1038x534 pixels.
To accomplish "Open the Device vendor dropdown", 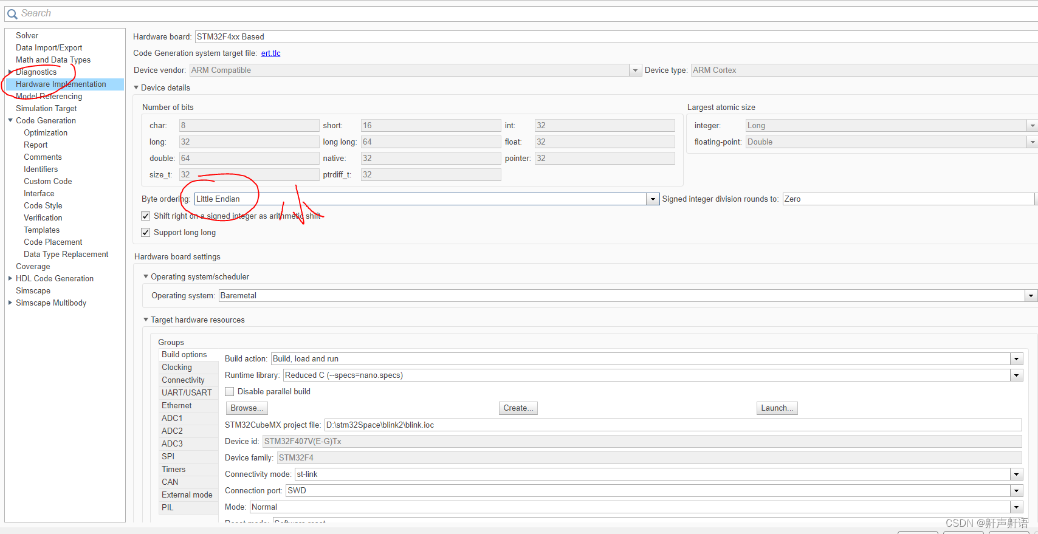I will [x=635, y=70].
